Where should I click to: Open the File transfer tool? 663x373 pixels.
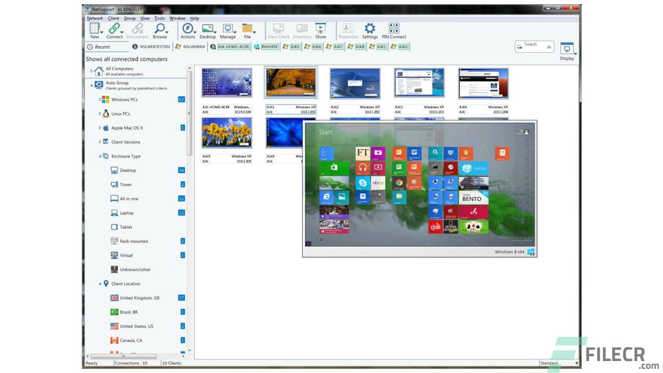coord(248,30)
